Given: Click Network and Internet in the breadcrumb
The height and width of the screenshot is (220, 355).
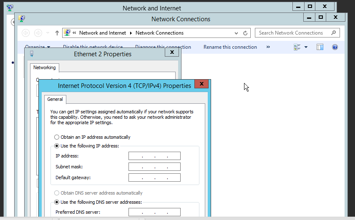Looking at the screenshot, I should [102, 33].
